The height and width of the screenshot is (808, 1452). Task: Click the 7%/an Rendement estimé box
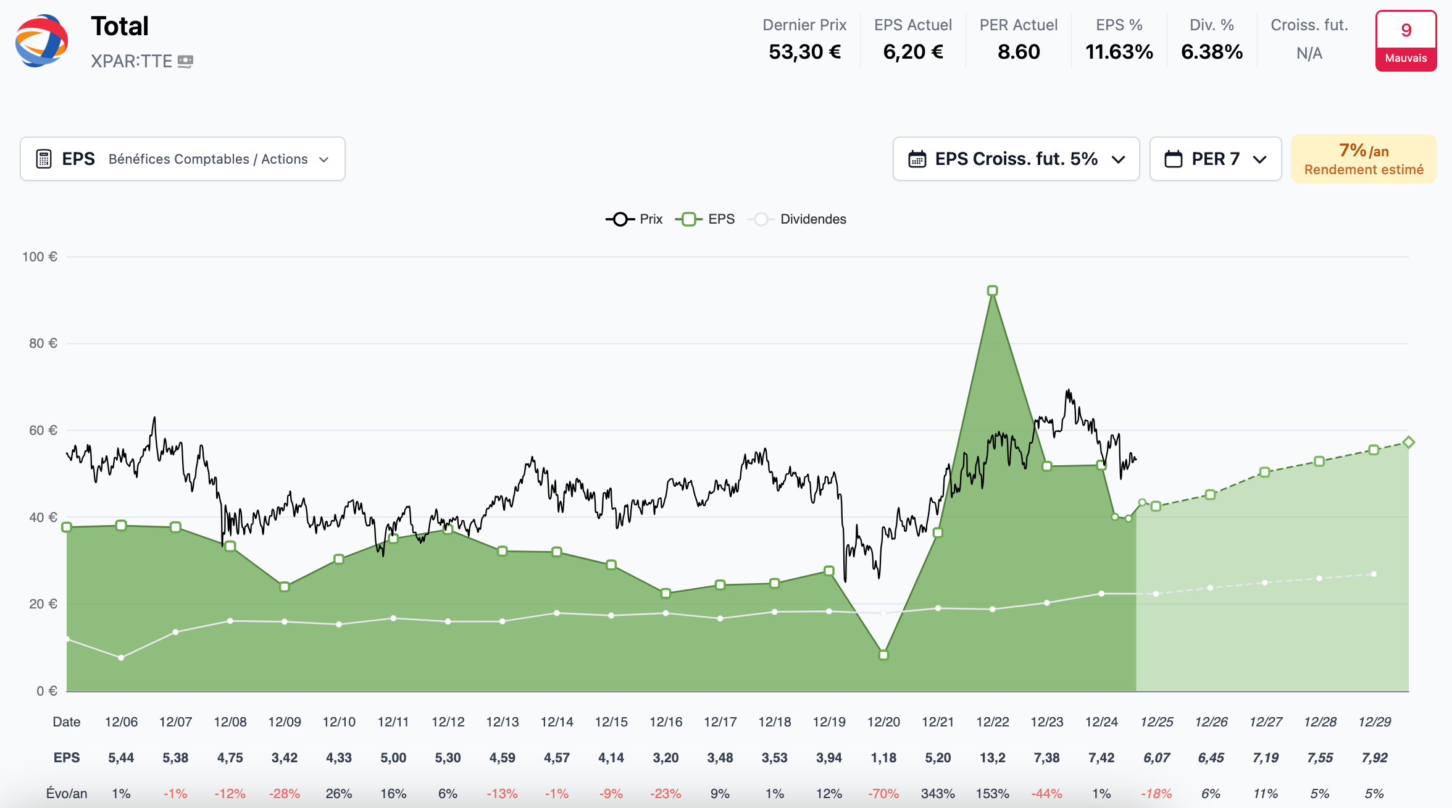click(1363, 159)
